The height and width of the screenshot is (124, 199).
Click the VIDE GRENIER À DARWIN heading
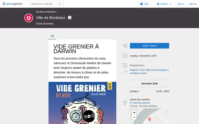coord(76,49)
